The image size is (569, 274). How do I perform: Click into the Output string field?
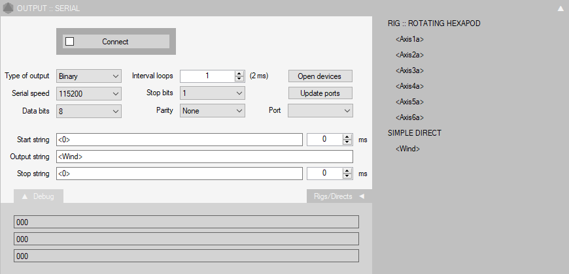pyautogui.click(x=204, y=157)
